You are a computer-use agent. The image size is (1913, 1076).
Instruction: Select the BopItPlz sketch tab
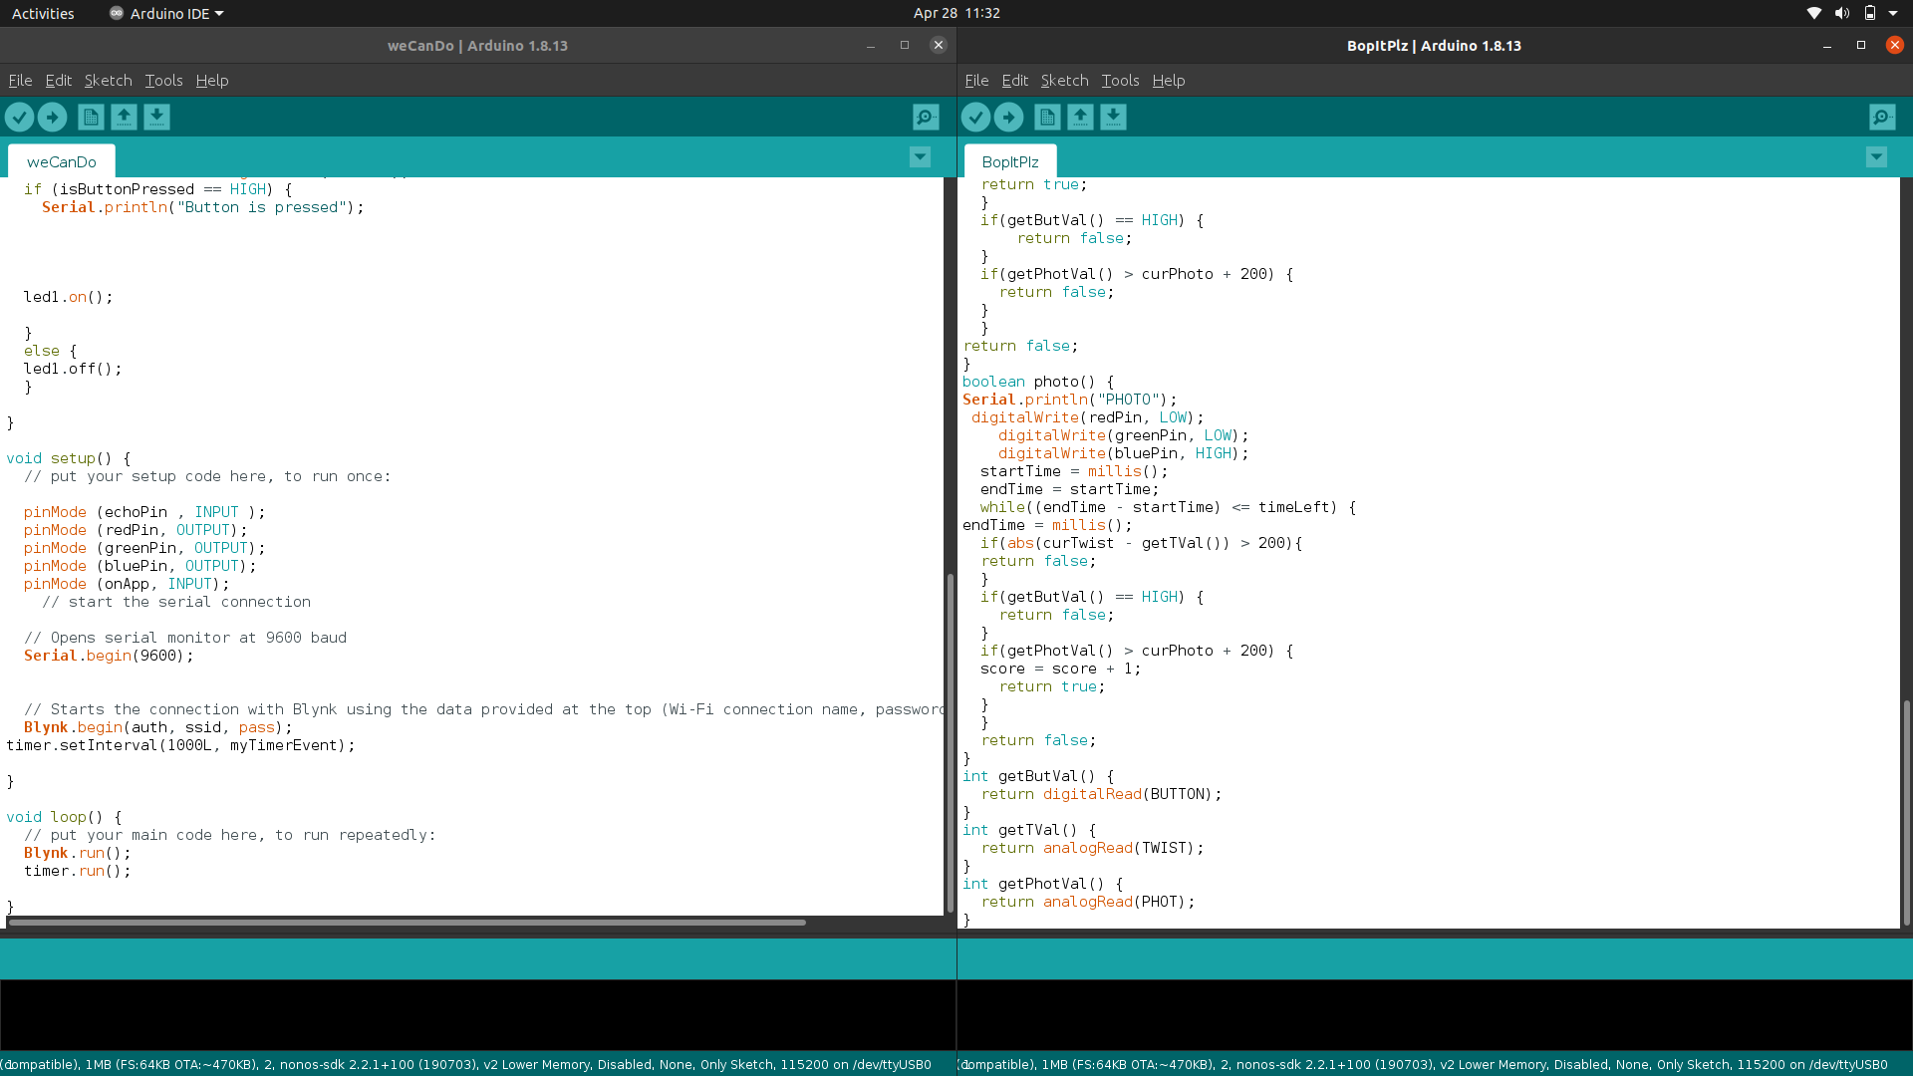1009,161
